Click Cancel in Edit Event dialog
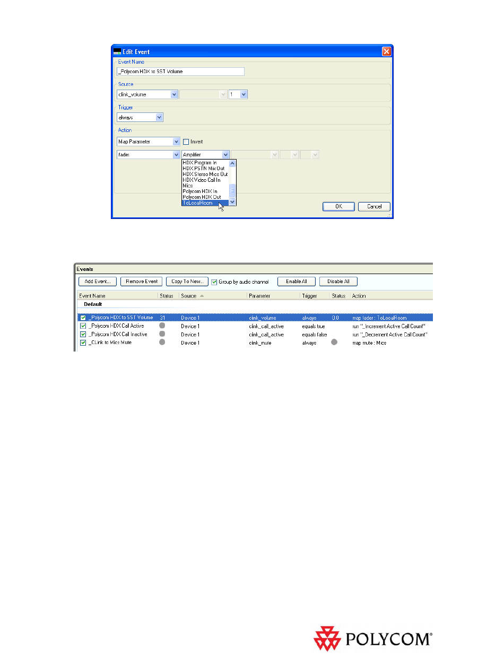The width and height of the screenshot is (504, 668). point(374,207)
